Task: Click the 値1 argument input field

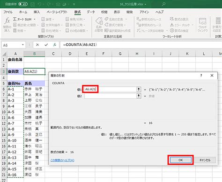Action: coord(111,89)
